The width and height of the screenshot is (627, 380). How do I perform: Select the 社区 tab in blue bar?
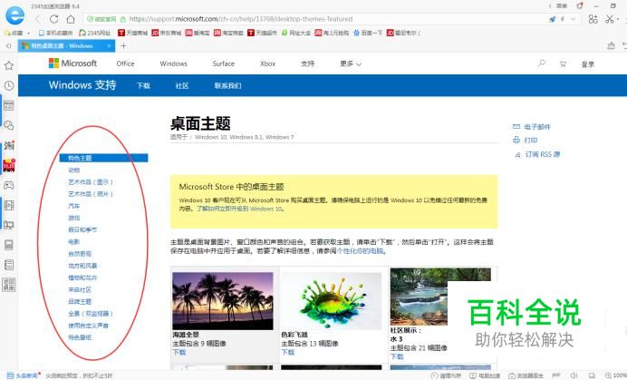(182, 85)
